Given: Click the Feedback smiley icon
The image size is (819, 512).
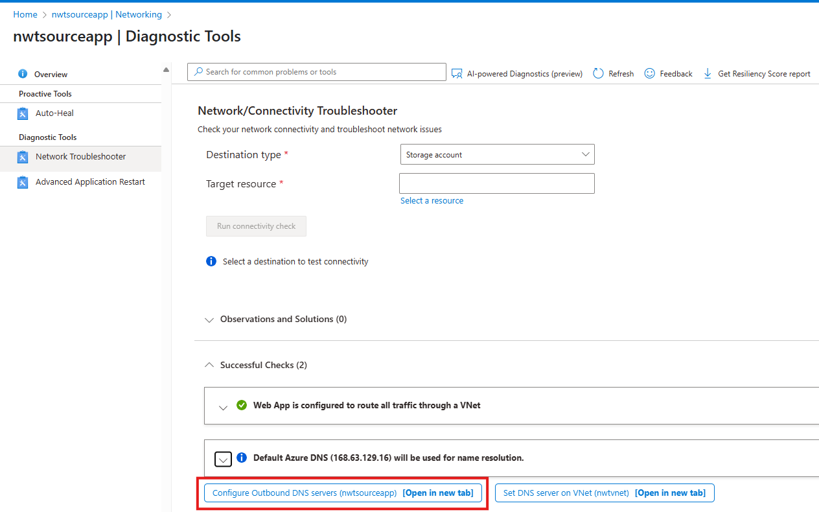Looking at the screenshot, I should point(649,74).
